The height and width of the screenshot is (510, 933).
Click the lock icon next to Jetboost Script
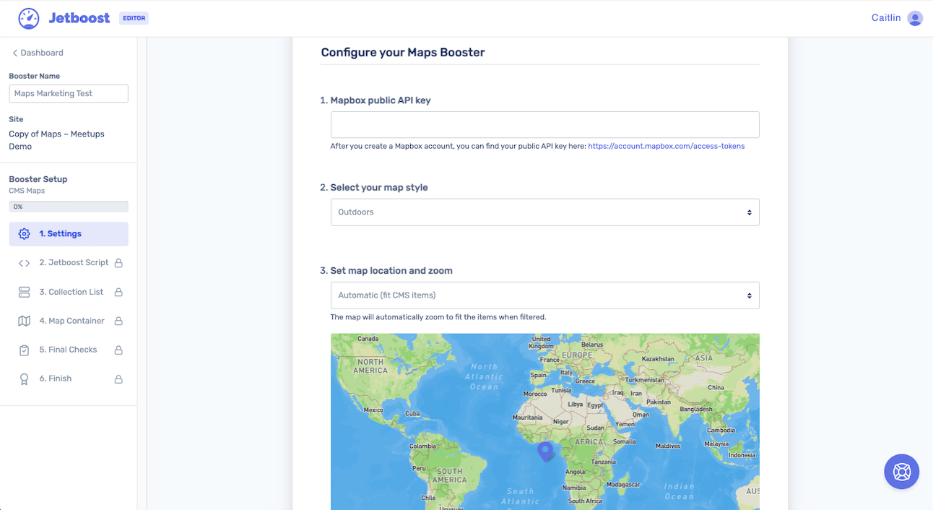click(118, 262)
